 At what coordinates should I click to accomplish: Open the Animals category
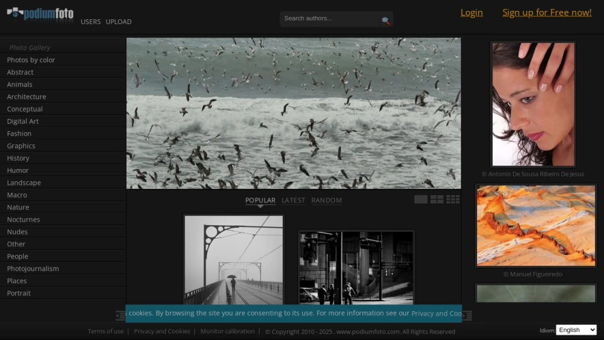[63, 85]
